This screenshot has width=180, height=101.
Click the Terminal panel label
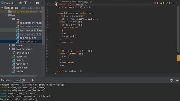tap(6, 81)
